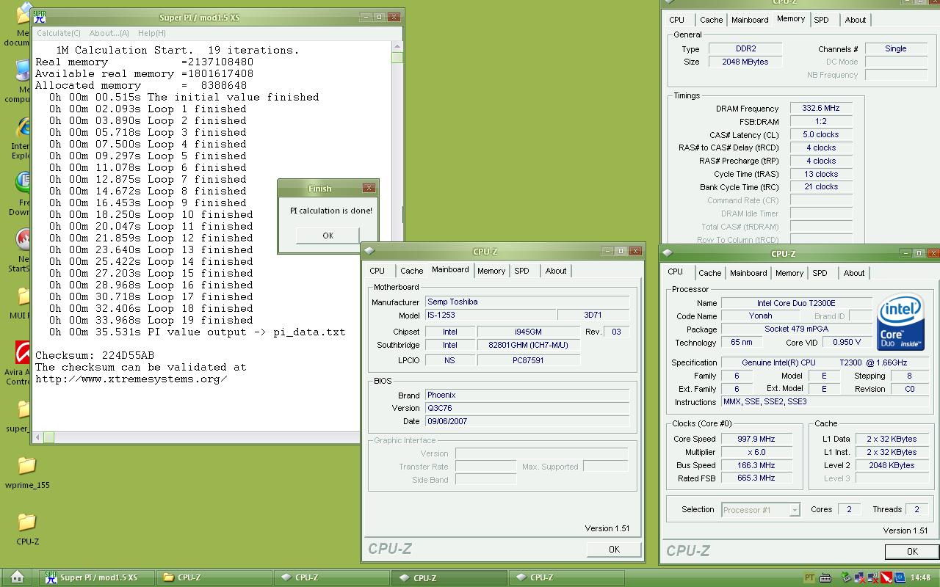Click the Southbridge value 82801GHM (ICH7-M/U)

529,345
